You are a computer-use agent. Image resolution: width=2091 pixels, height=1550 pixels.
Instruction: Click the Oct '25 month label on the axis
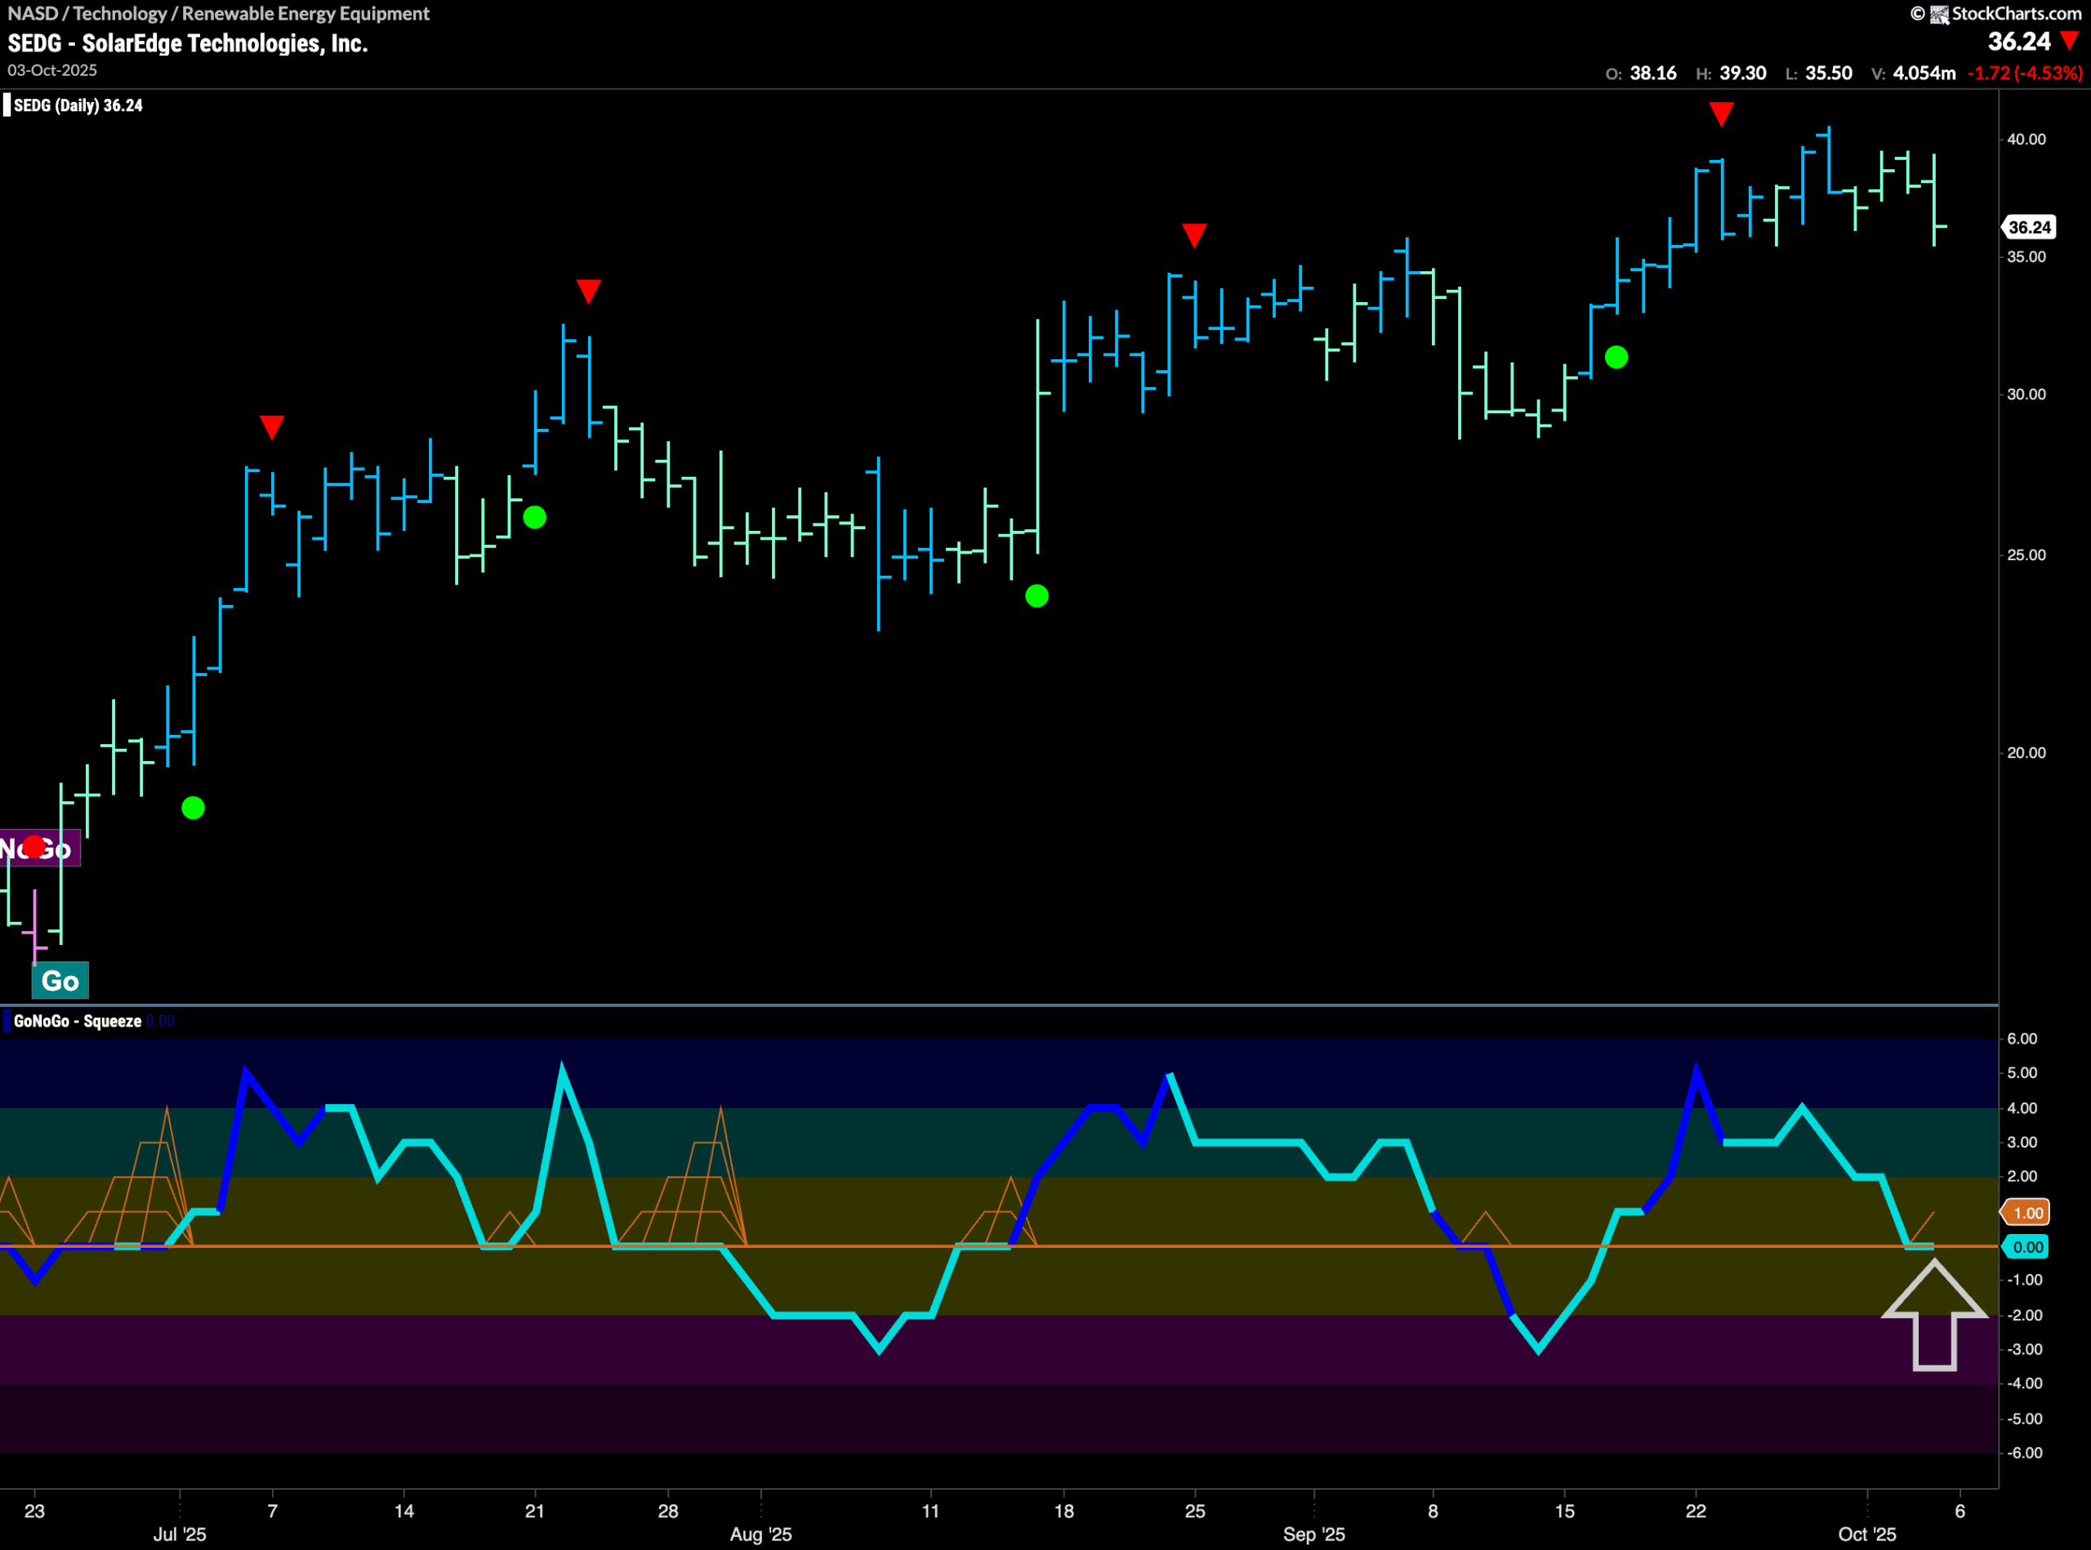click(x=1866, y=1534)
